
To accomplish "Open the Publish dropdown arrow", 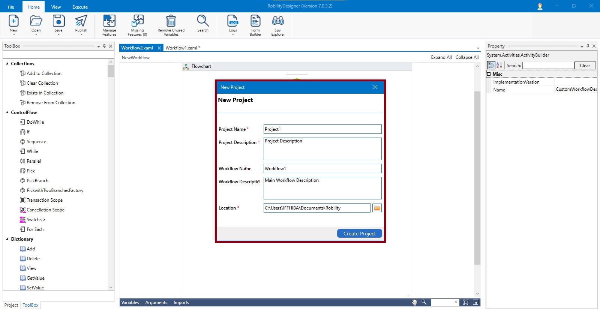I will 81,34.
